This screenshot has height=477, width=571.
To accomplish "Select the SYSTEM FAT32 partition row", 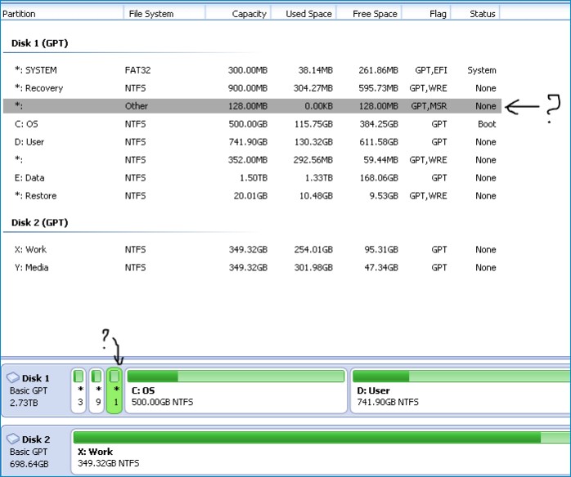I will (x=245, y=70).
